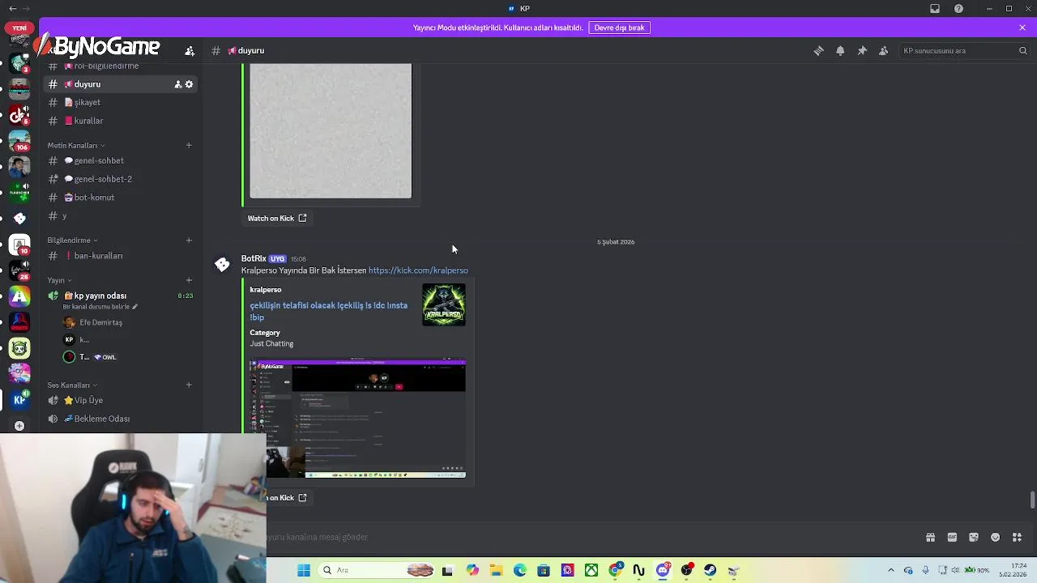
Task: Open channel named y
Action: [121, 216]
